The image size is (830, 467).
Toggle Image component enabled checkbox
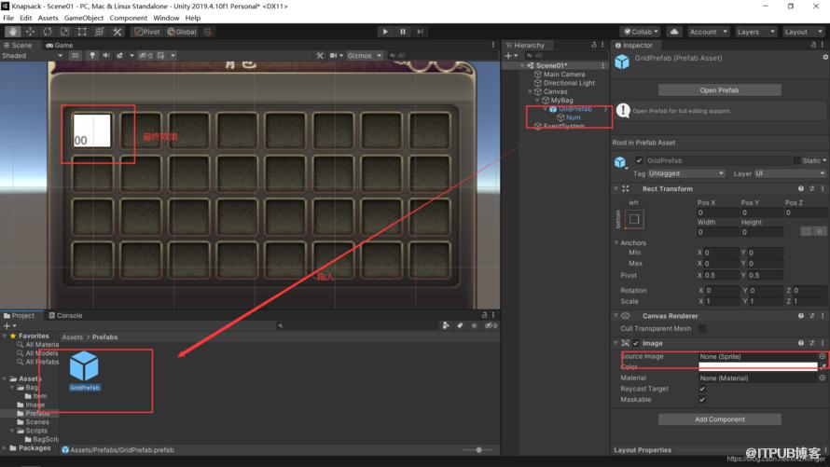pos(636,344)
